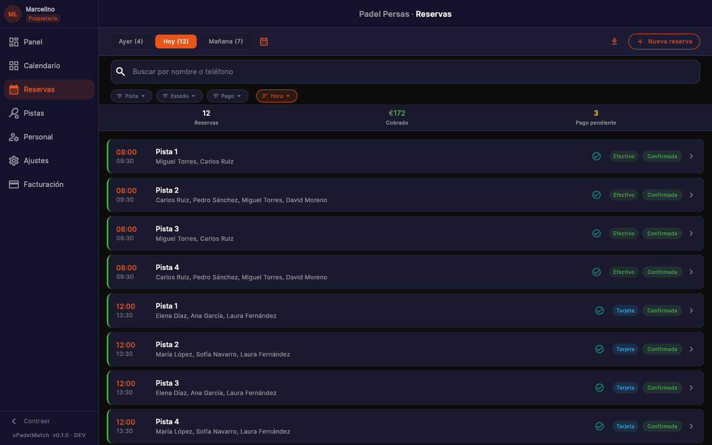712x445 pixels.
Task: Click the ML user avatar
Action: (x=13, y=14)
